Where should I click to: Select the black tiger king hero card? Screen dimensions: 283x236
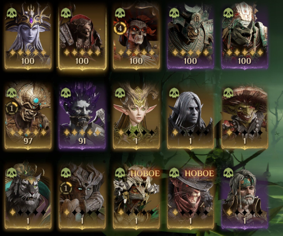28,196
